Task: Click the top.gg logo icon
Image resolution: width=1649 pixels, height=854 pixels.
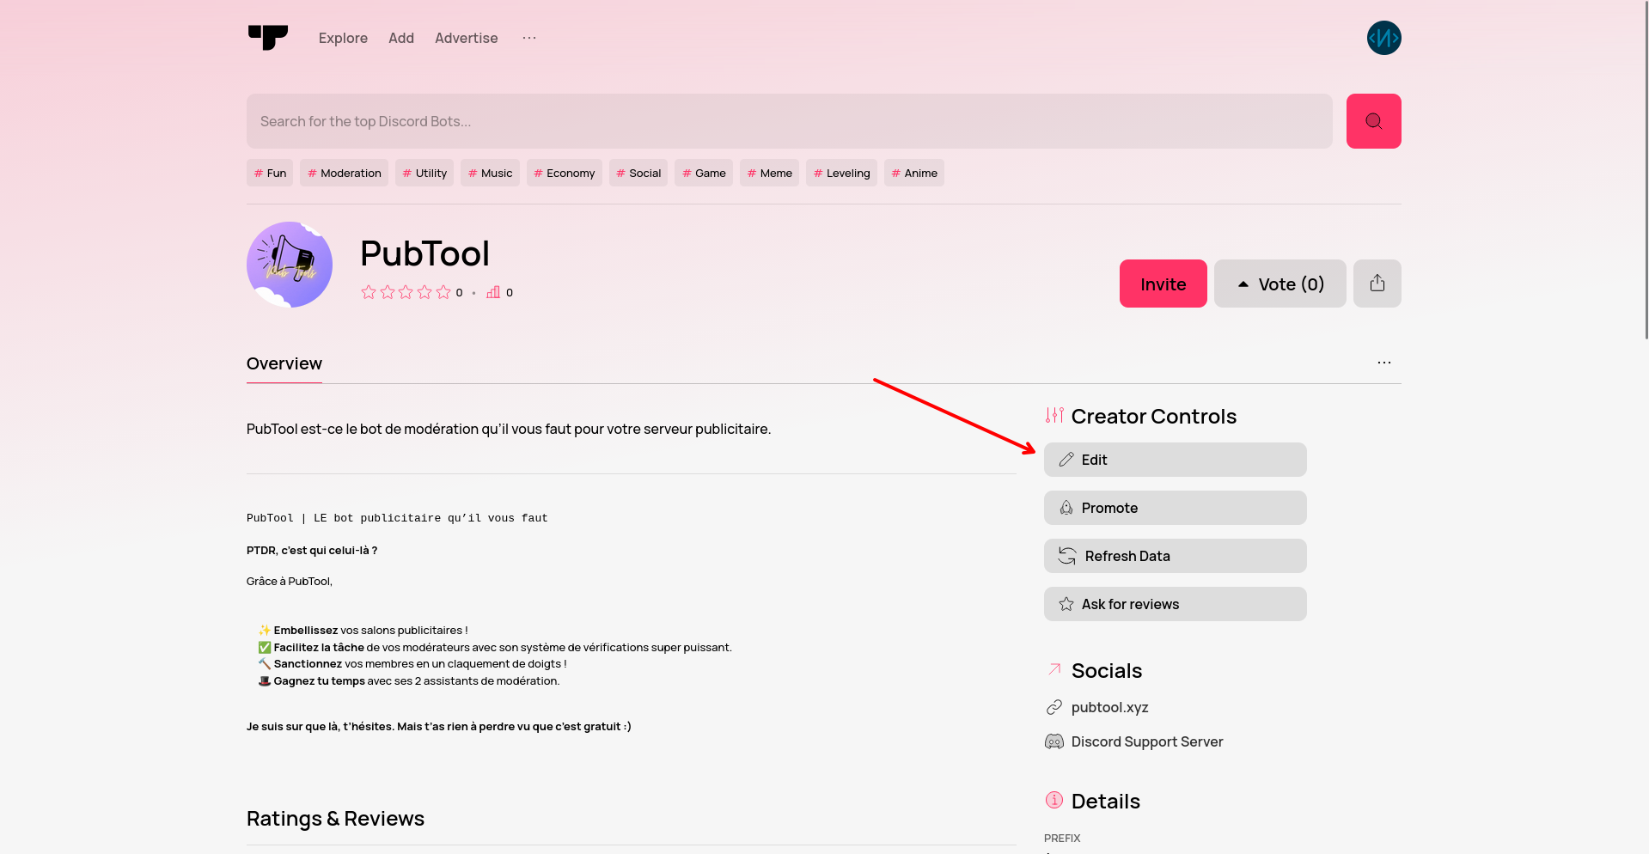Action: click(268, 38)
